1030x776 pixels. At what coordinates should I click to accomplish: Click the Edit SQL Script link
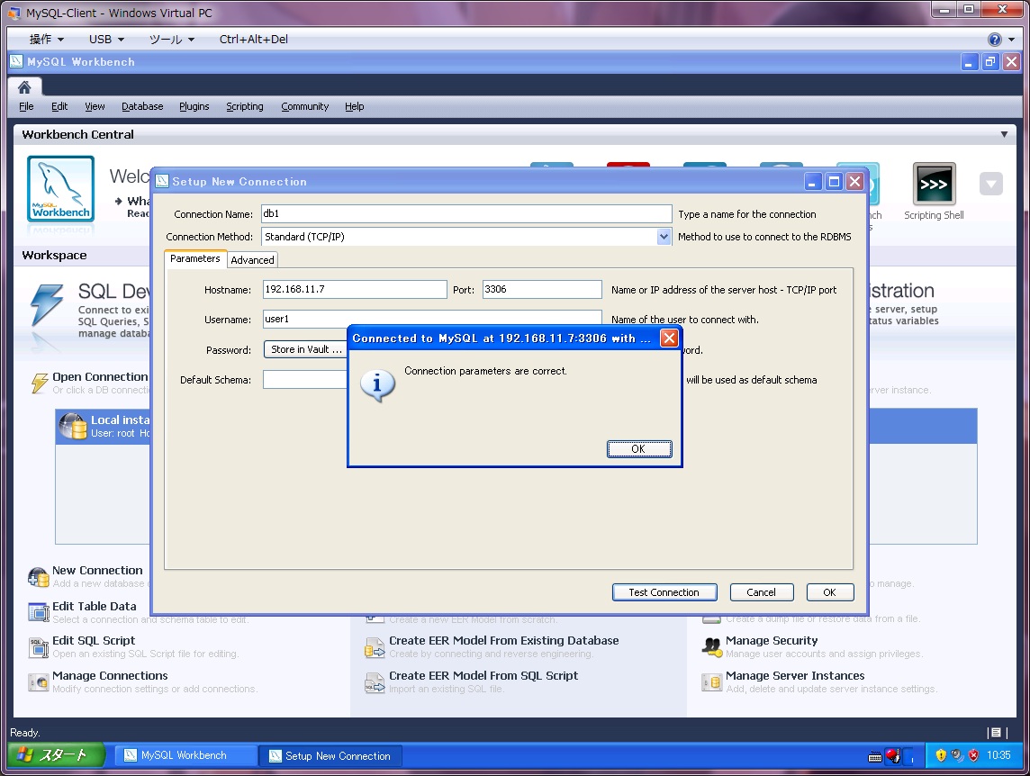[94, 641]
